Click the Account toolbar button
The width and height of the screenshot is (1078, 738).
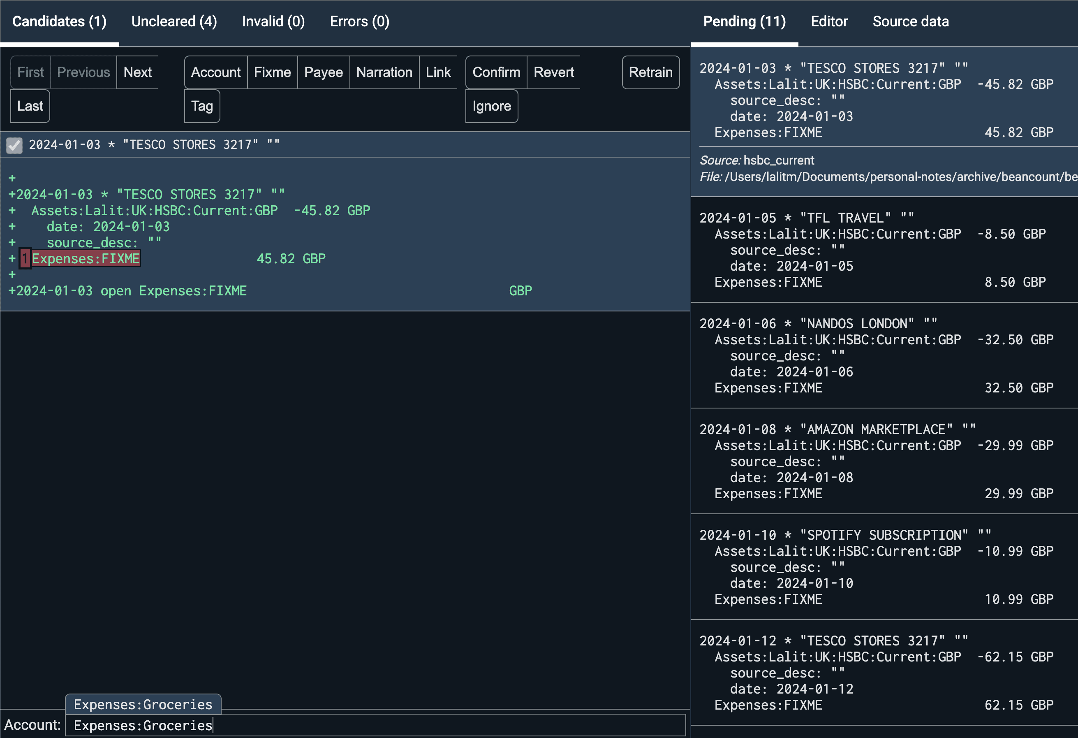pyautogui.click(x=215, y=72)
